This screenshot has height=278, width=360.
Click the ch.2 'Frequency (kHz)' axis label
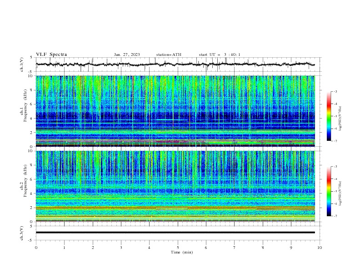pyautogui.click(x=25, y=181)
